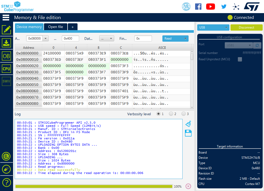The height and width of the screenshot is (191, 264).
Task: Click the Find input field
Action: (143, 39)
